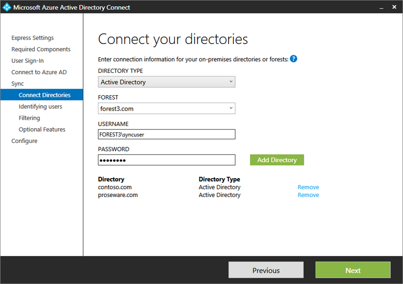
Task: Click the Username input field
Action: click(x=167, y=134)
